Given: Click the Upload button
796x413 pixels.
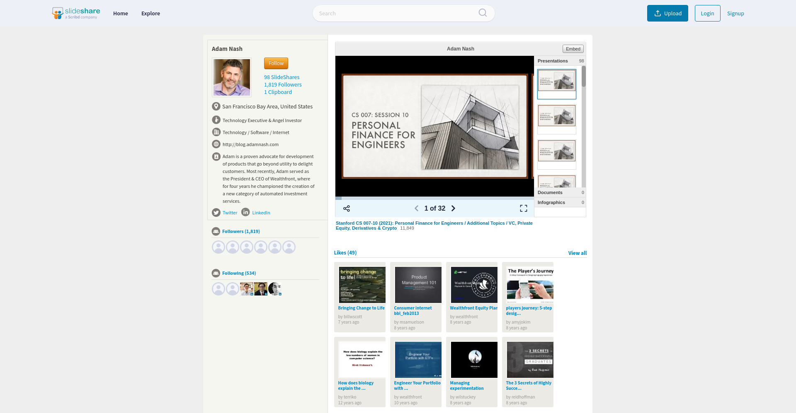Looking at the screenshot, I should (x=667, y=13).
